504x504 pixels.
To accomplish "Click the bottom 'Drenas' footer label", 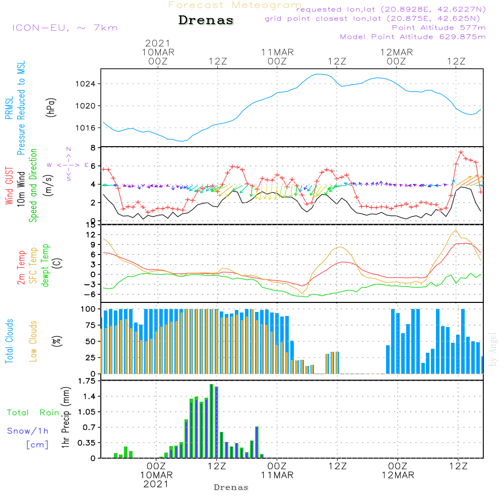I will (x=231, y=487).
